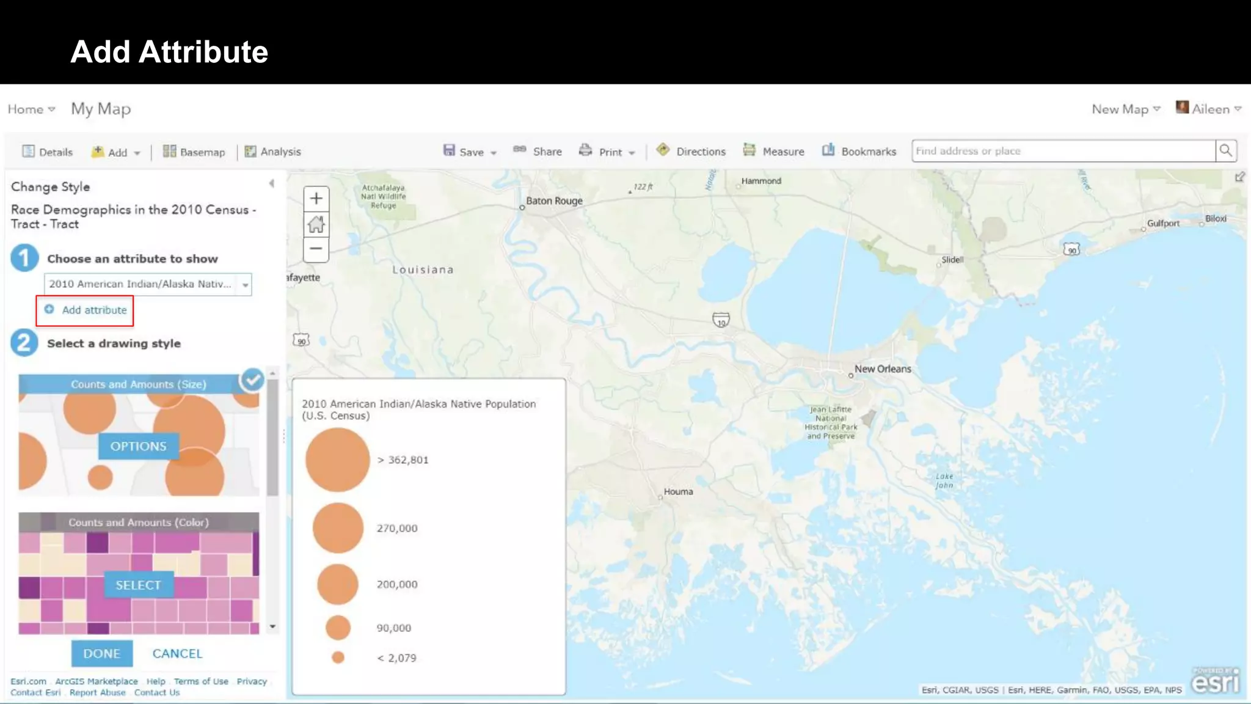Click into the Find address or place field
The width and height of the screenshot is (1251, 704).
1063,151
